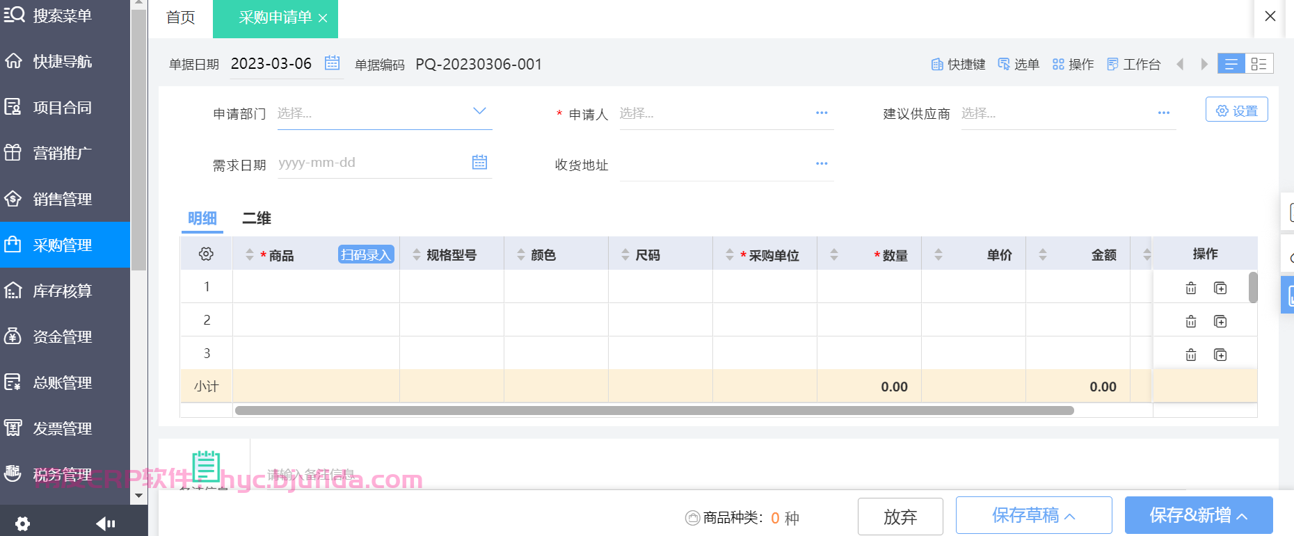Open the 工作台 toolbar item
This screenshot has width=1294, height=536.
(1134, 64)
